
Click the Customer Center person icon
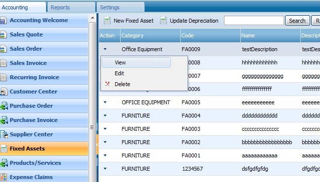pos(3,91)
